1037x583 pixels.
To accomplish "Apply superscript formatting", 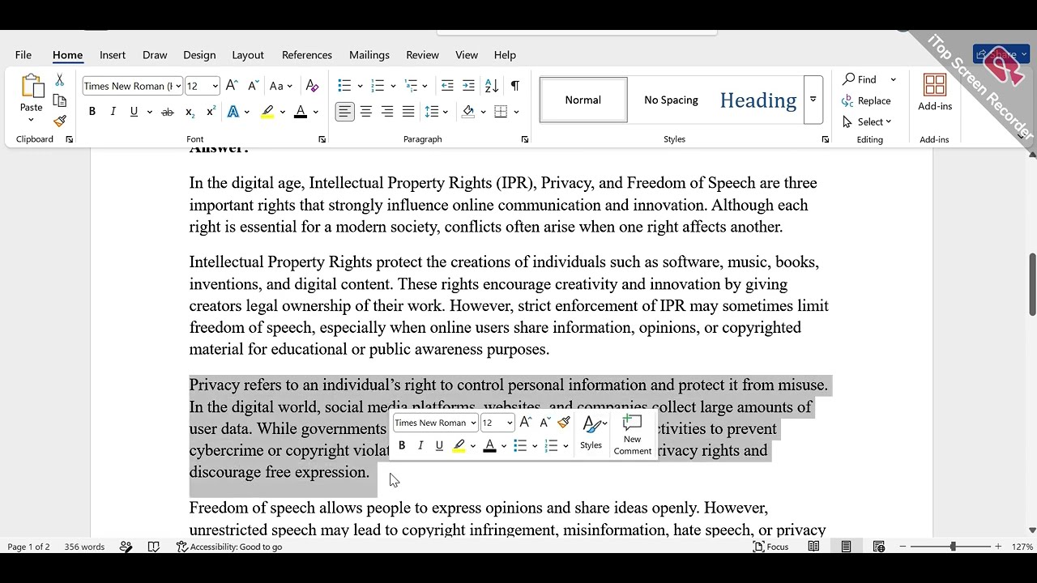I will 211,112.
